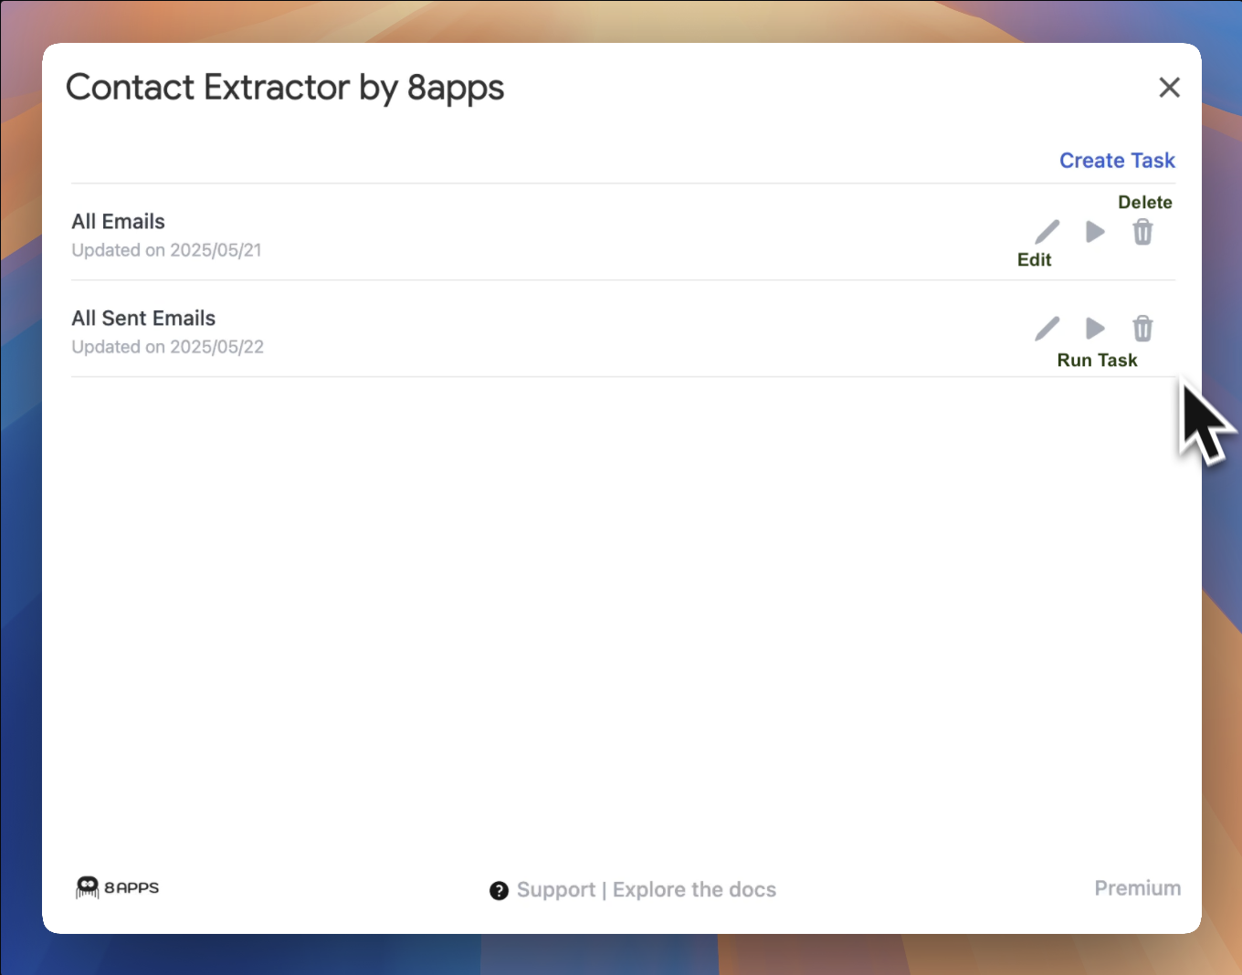Click Updated on 2025/05/22 text
Viewport: 1242px width, 975px height.
pyautogui.click(x=167, y=347)
